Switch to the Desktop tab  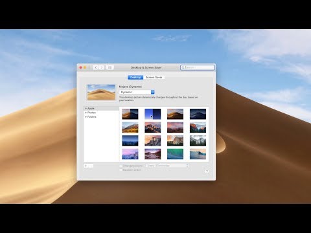point(135,77)
